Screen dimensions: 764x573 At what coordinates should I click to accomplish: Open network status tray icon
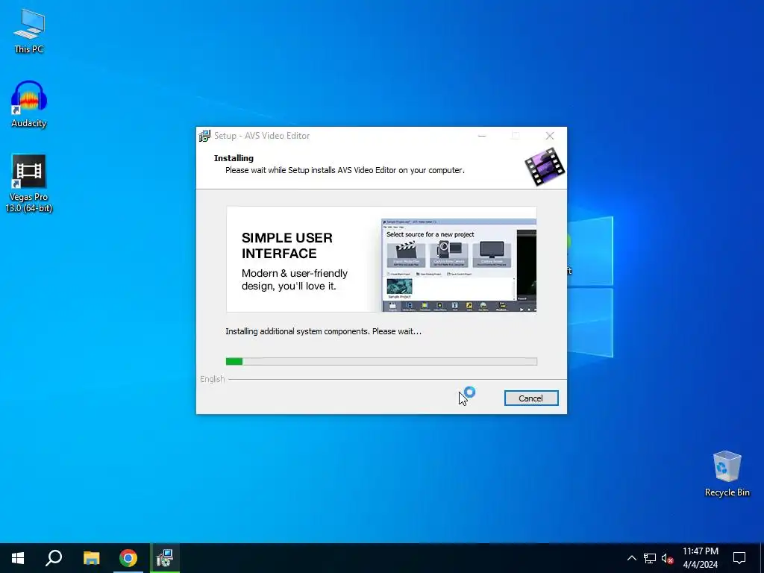[x=650, y=558]
